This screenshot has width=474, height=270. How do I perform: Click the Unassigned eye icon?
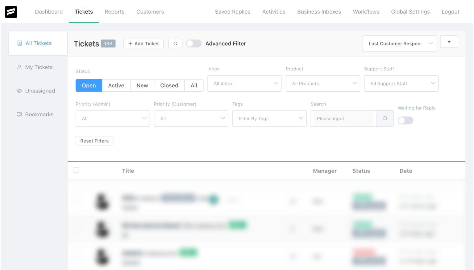[19, 91]
